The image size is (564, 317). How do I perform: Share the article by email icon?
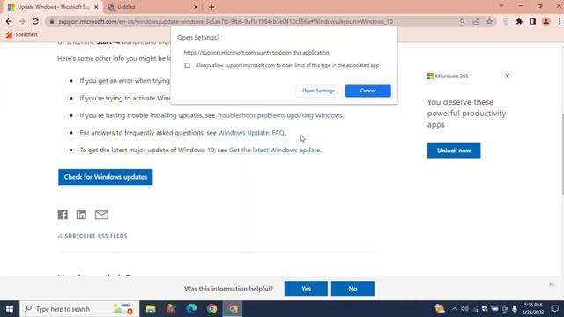101,215
